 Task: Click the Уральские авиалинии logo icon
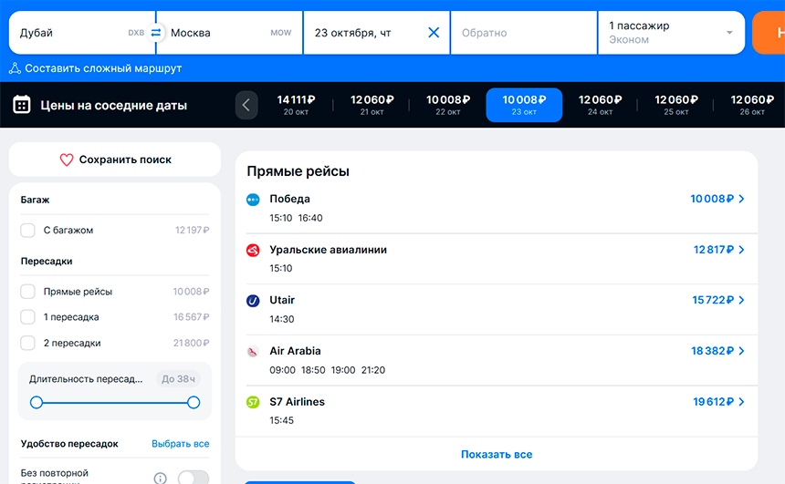coord(253,250)
